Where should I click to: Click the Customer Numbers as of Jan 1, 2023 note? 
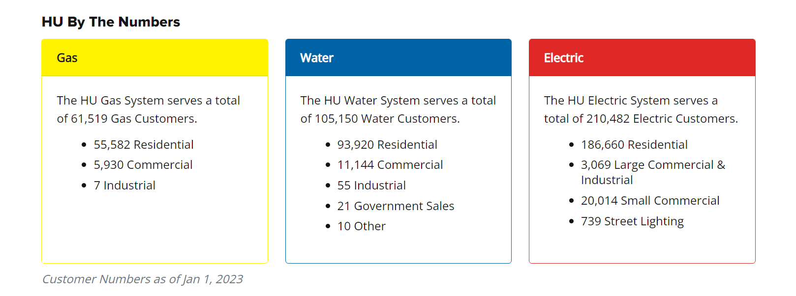(142, 279)
